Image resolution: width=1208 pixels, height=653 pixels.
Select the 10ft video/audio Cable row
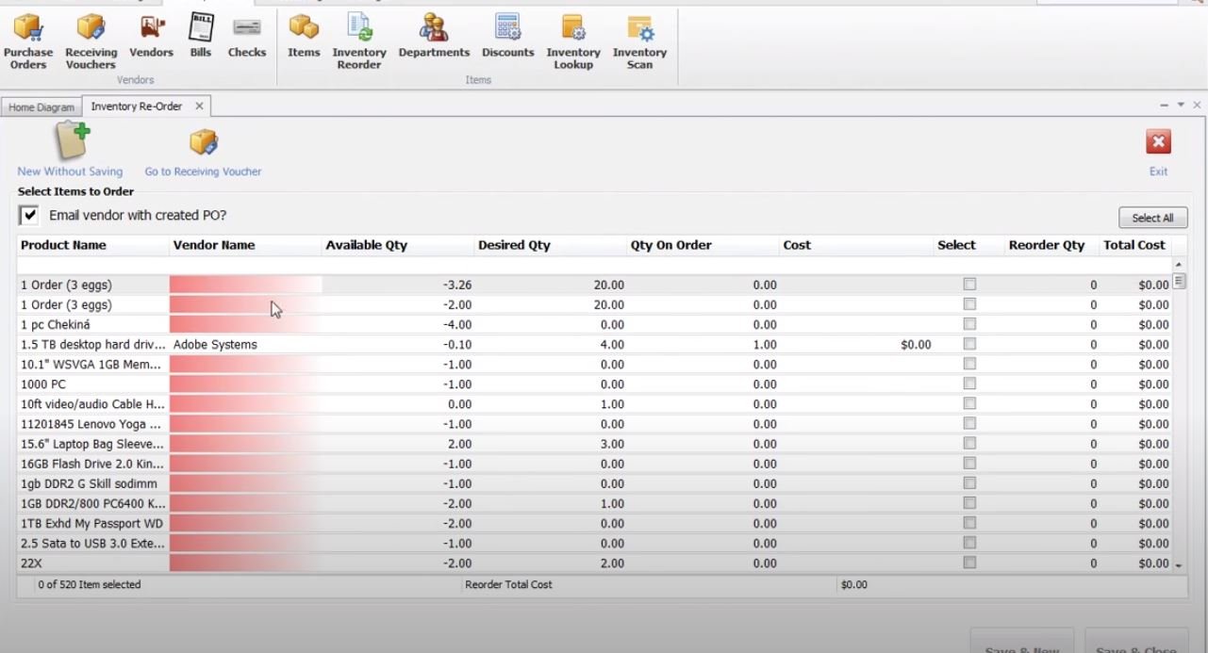(x=594, y=404)
